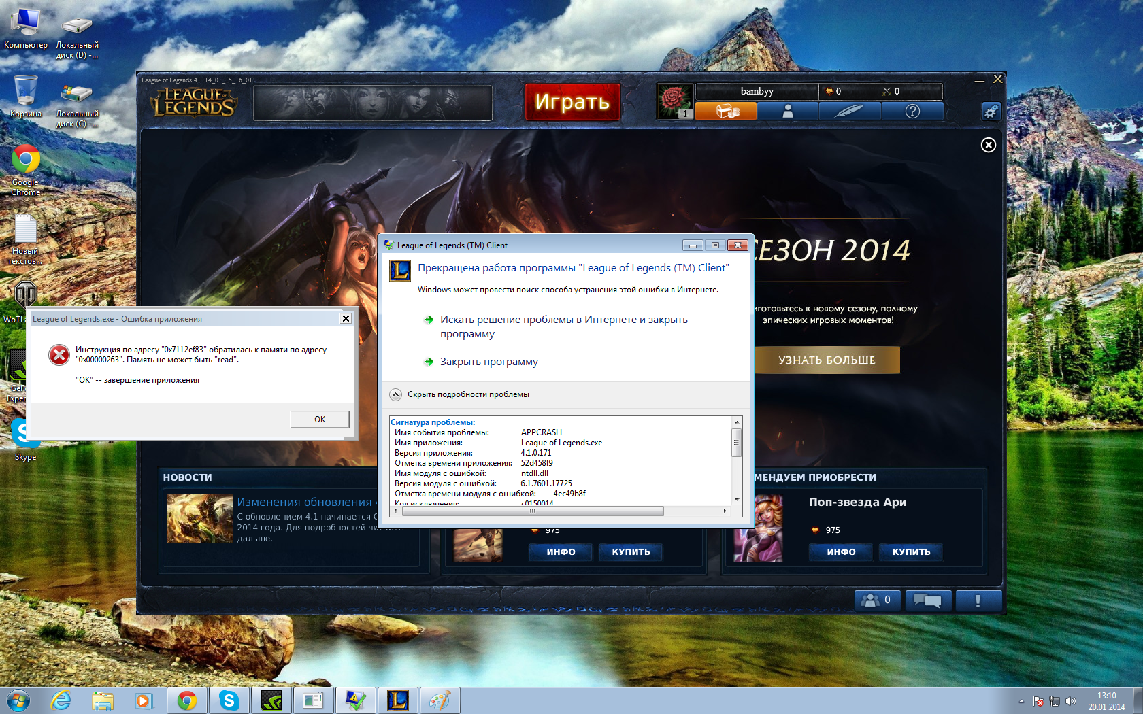Open the Корзина recycle bin icon
The height and width of the screenshot is (714, 1143).
pos(25,96)
